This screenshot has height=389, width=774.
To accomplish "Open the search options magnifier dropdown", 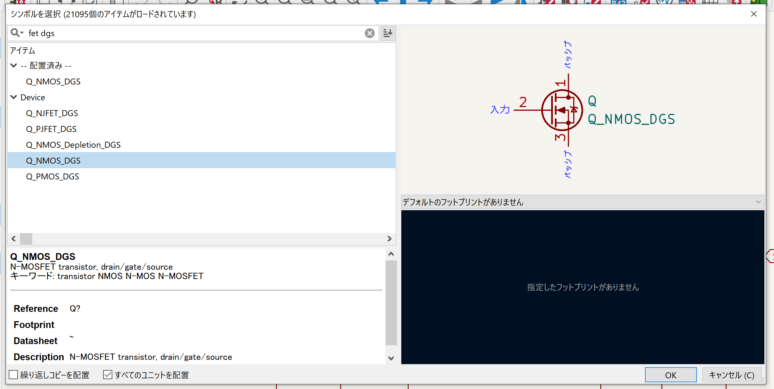I will (x=17, y=33).
